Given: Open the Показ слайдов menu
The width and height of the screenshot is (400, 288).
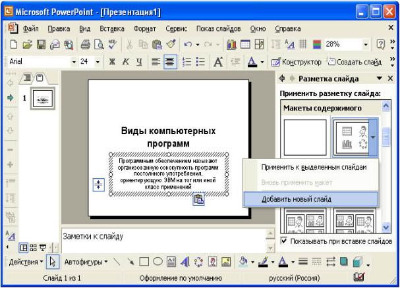Looking at the screenshot, I should pyautogui.click(x=218, y=29).
